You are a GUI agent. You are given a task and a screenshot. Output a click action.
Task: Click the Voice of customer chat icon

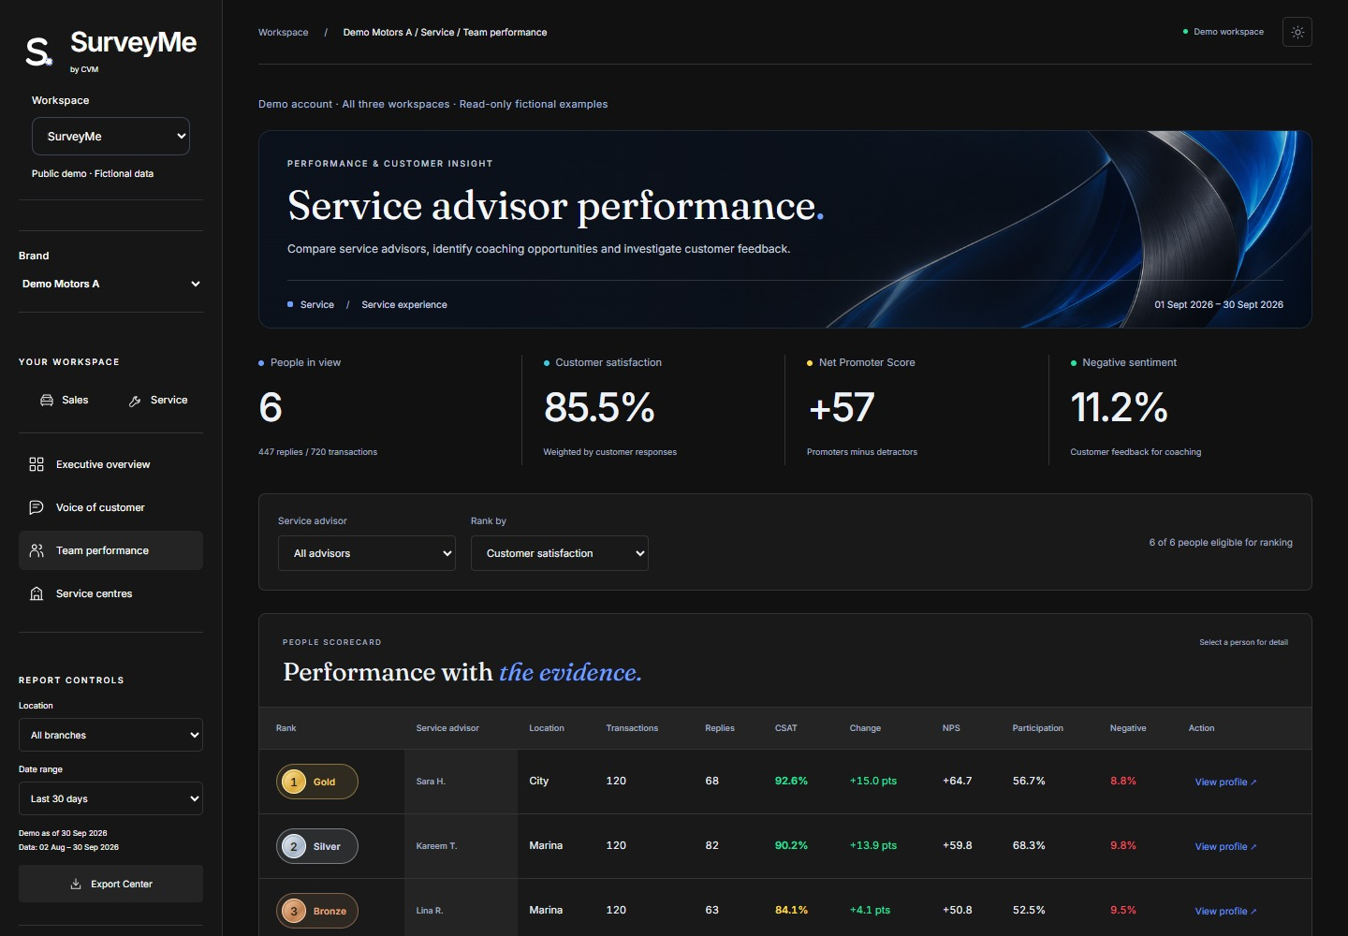click(x=37, y=507)
